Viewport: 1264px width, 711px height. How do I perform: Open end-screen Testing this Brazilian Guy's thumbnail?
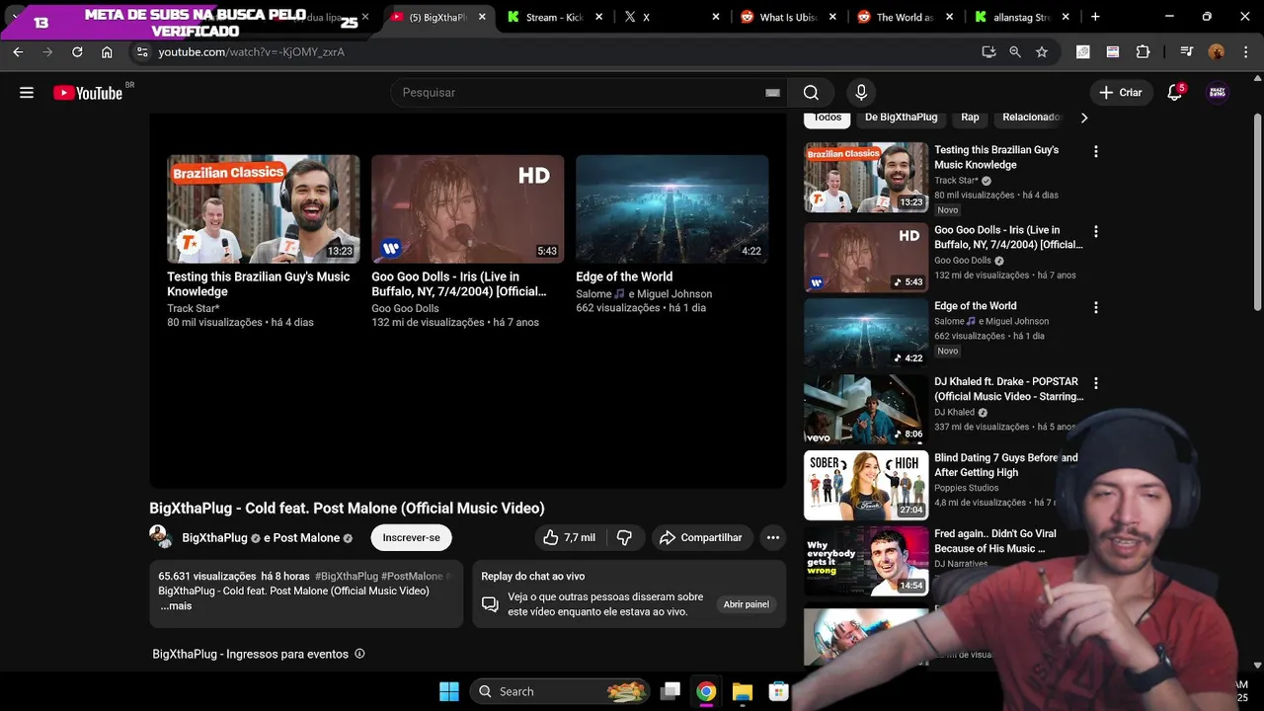point(264,208)
